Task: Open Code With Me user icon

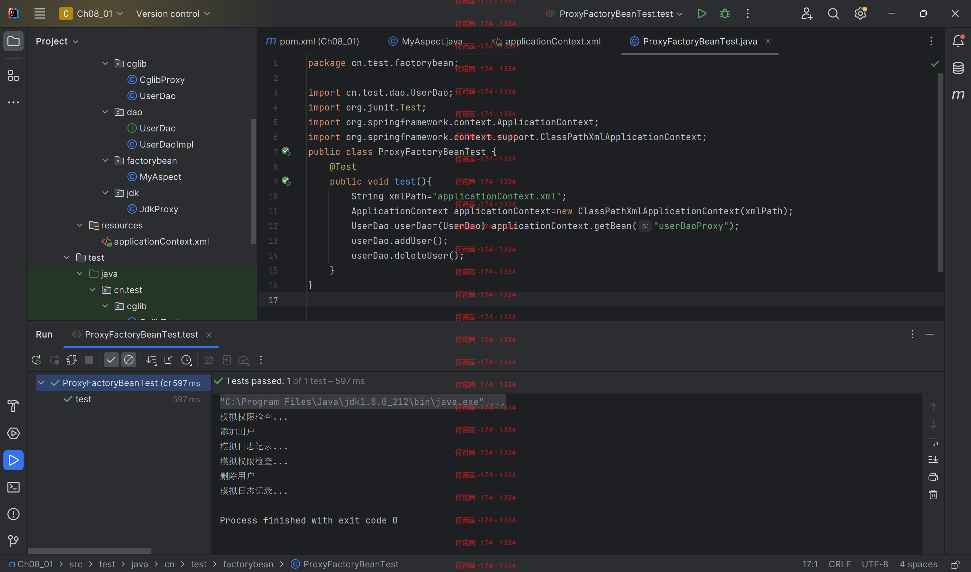Action: [x=807, y=13]
